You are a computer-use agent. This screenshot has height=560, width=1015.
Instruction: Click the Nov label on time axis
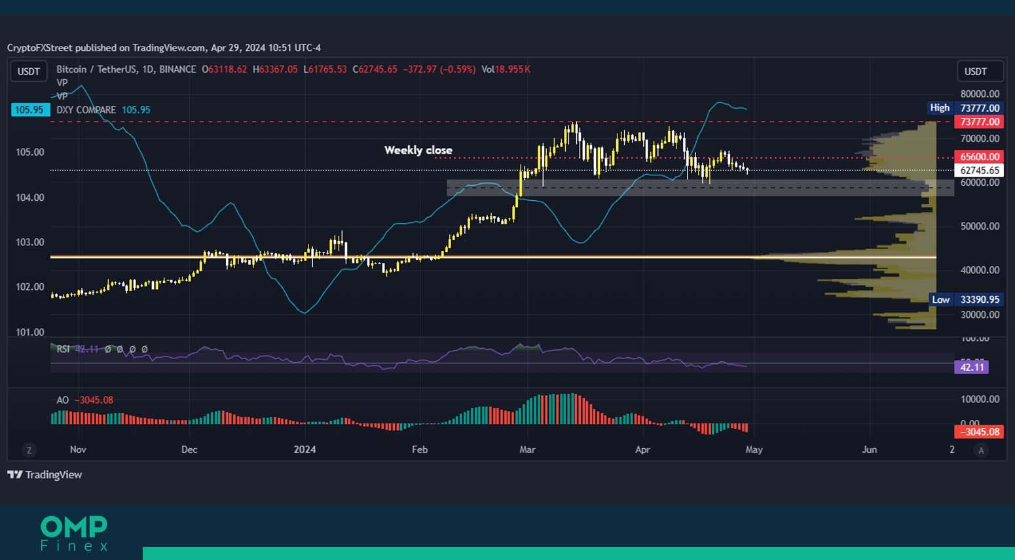click(78, 449)
